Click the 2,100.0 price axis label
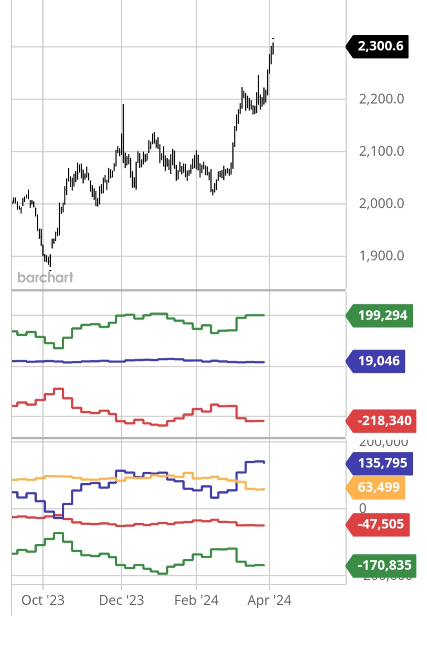The height and width of the screenshot is (648, 427). pyautogui.click(x=381, y=151)
